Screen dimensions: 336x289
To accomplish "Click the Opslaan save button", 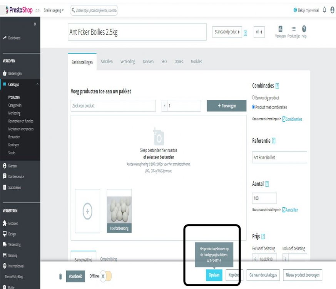I will coord(214,275).
